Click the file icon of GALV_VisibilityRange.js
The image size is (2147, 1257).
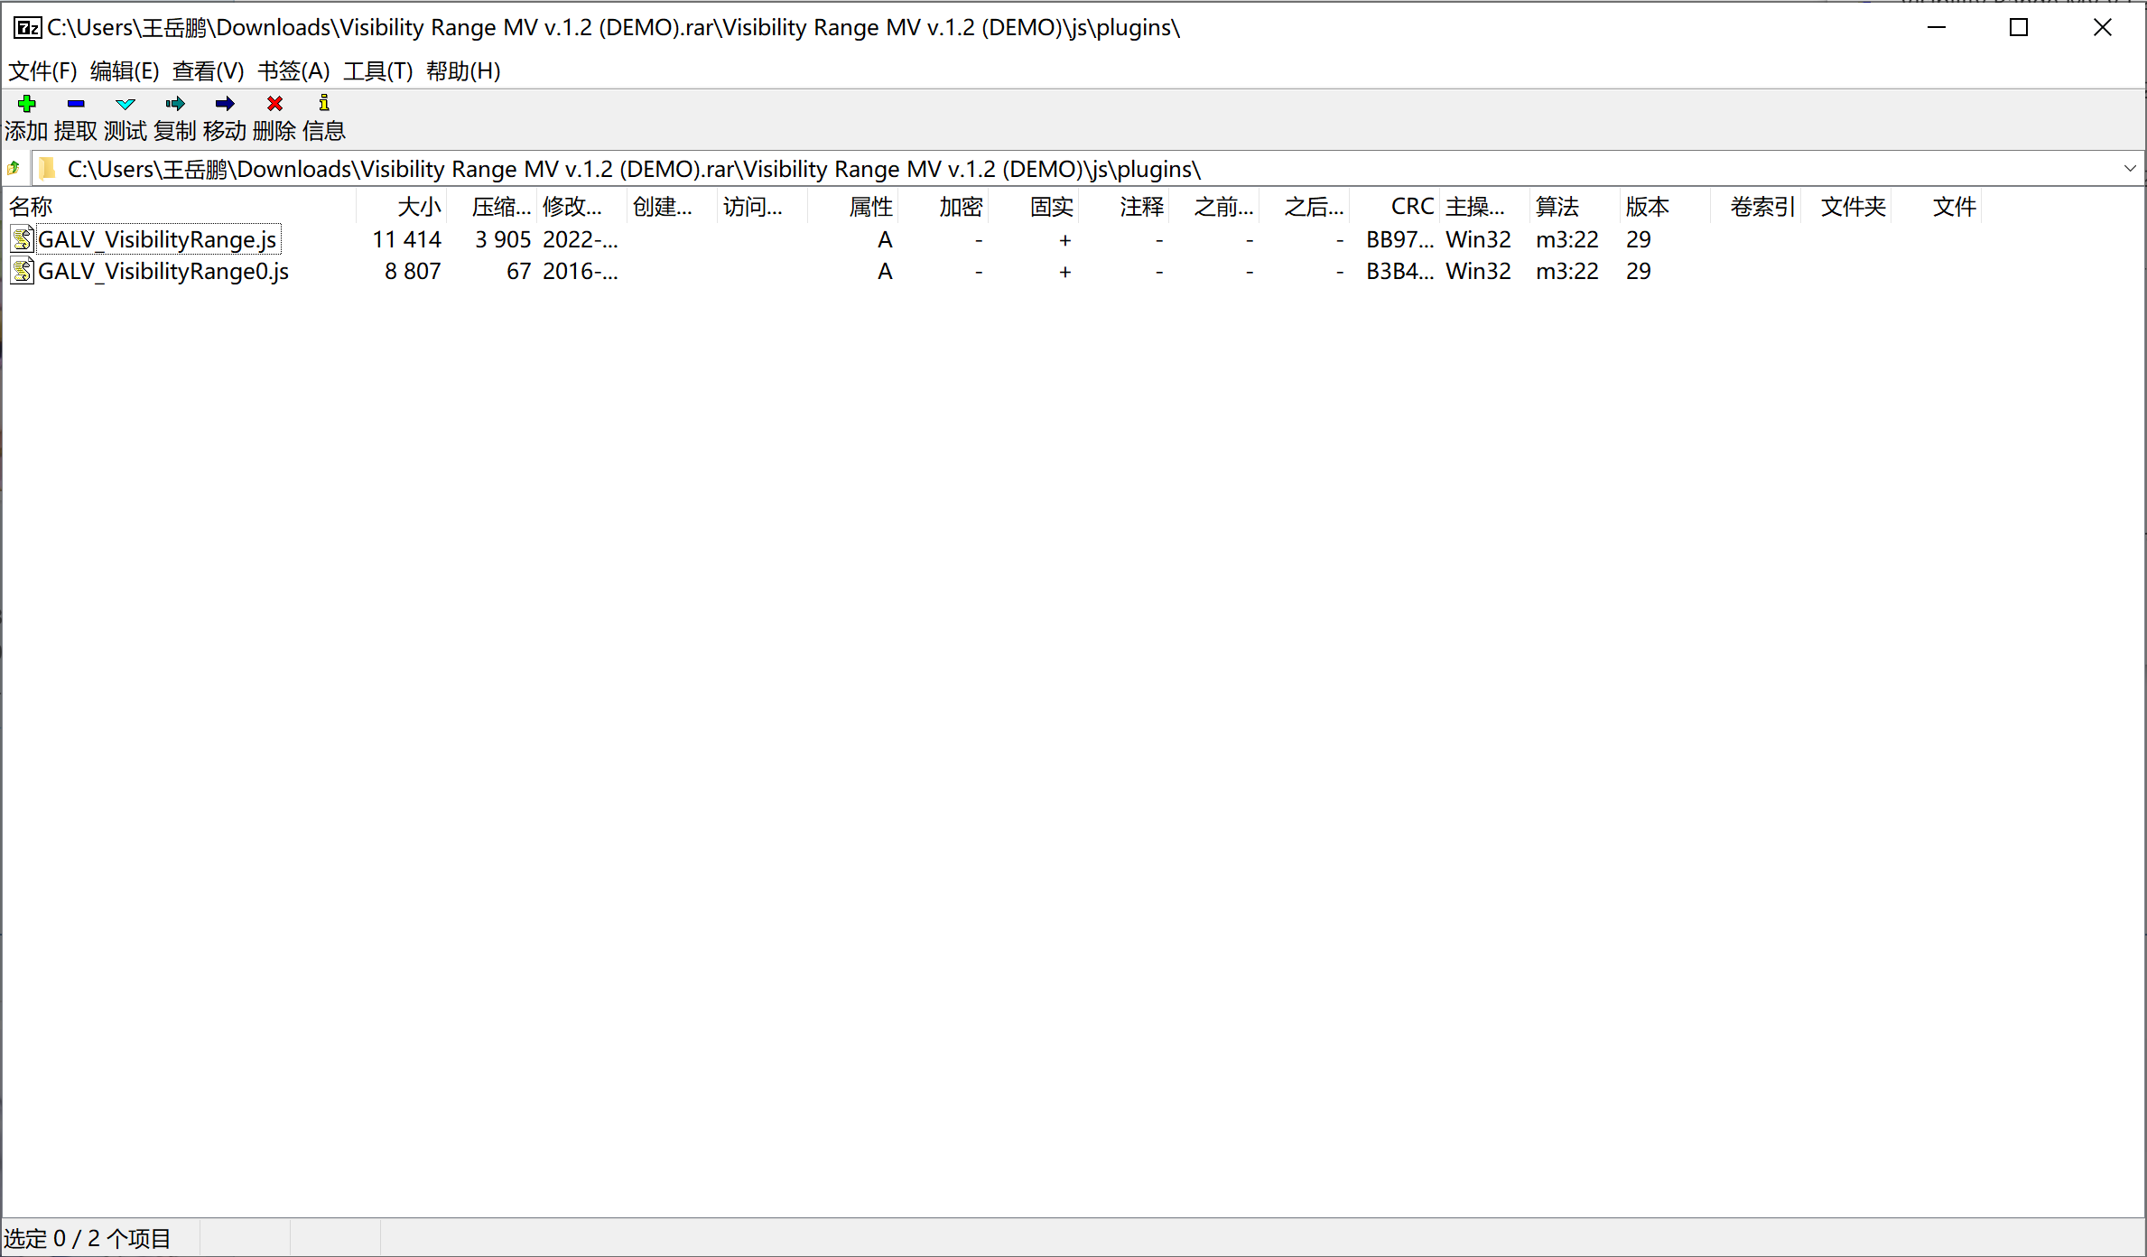click(x=23, y=239)
